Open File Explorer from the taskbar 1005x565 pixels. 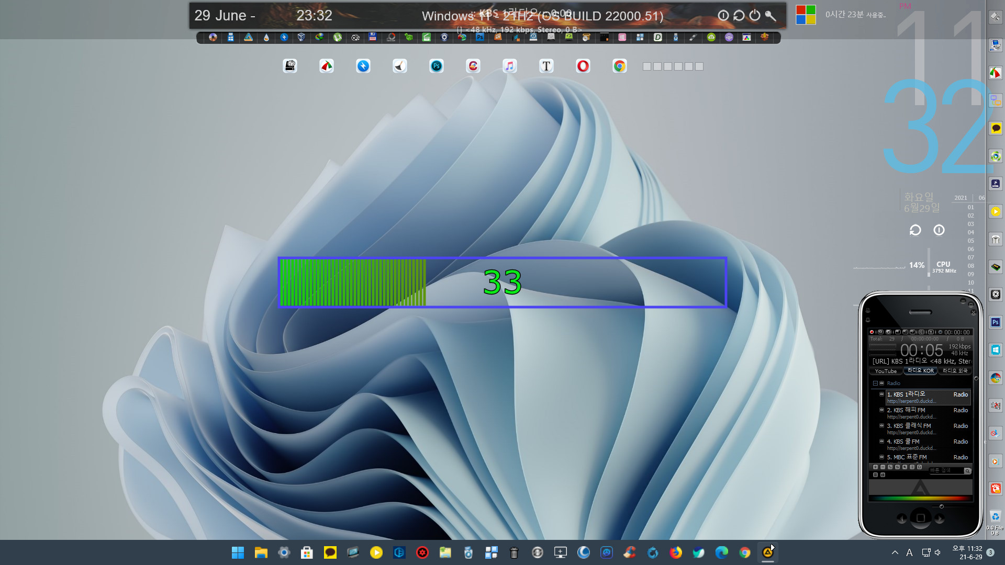[261, 552]
